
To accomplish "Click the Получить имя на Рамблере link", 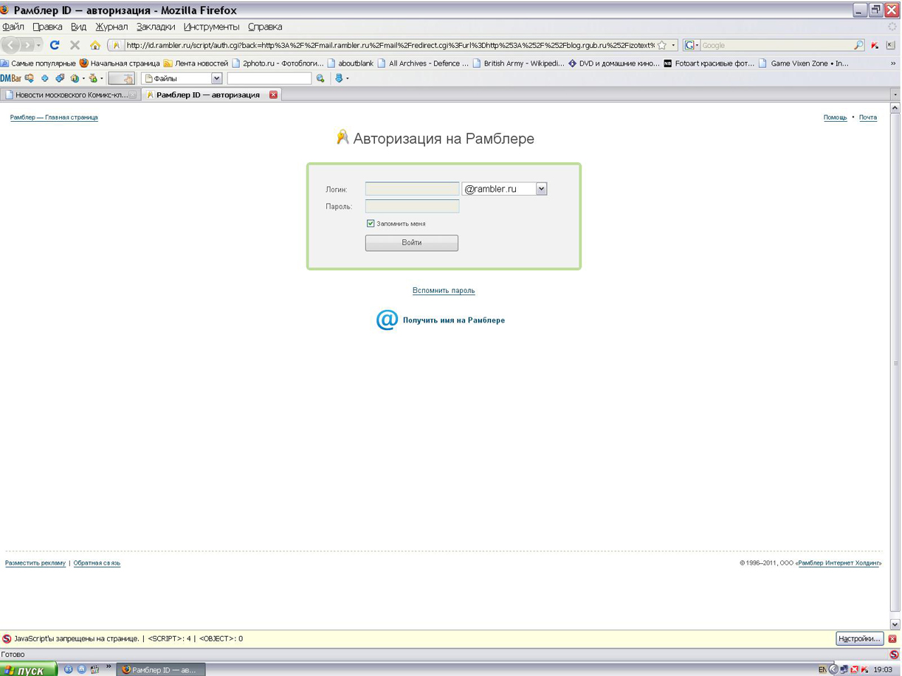I will pos(454,320).
